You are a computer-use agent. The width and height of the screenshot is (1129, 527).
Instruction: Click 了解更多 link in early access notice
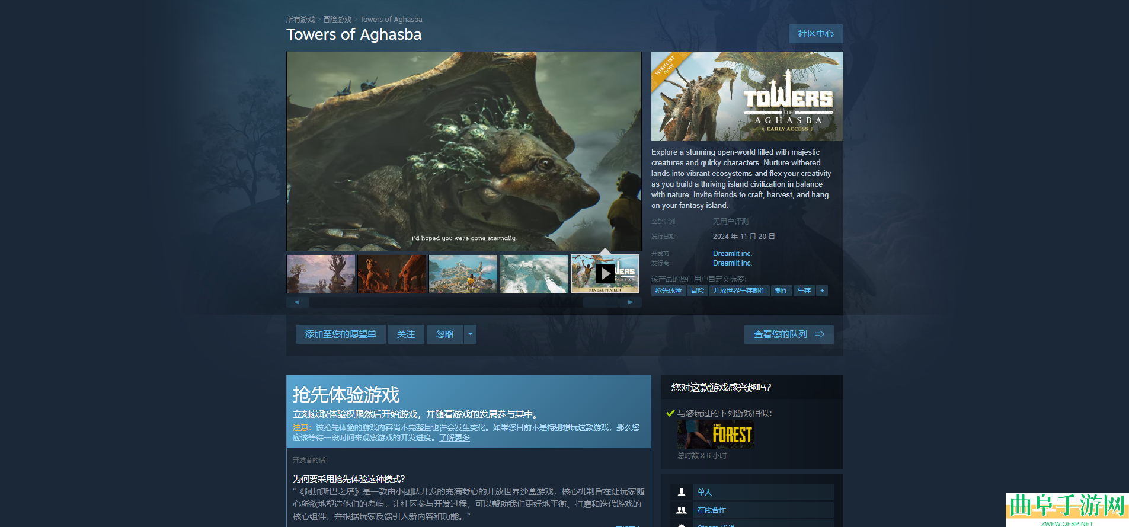click(455, 438)
